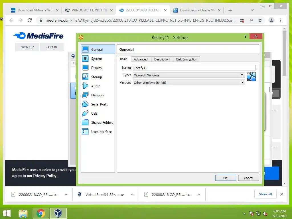The image size is (292, 219).
Task: Click the Name field containing Rectify11
Action: (194, 68)
